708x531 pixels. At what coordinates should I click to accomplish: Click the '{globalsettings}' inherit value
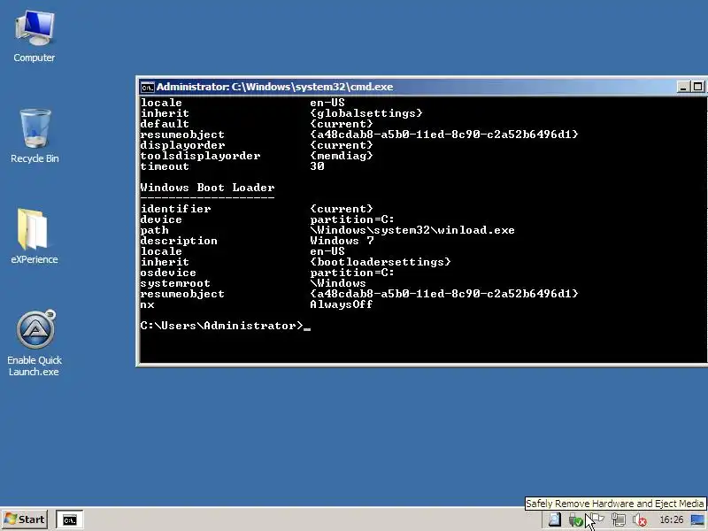point(366,113)
